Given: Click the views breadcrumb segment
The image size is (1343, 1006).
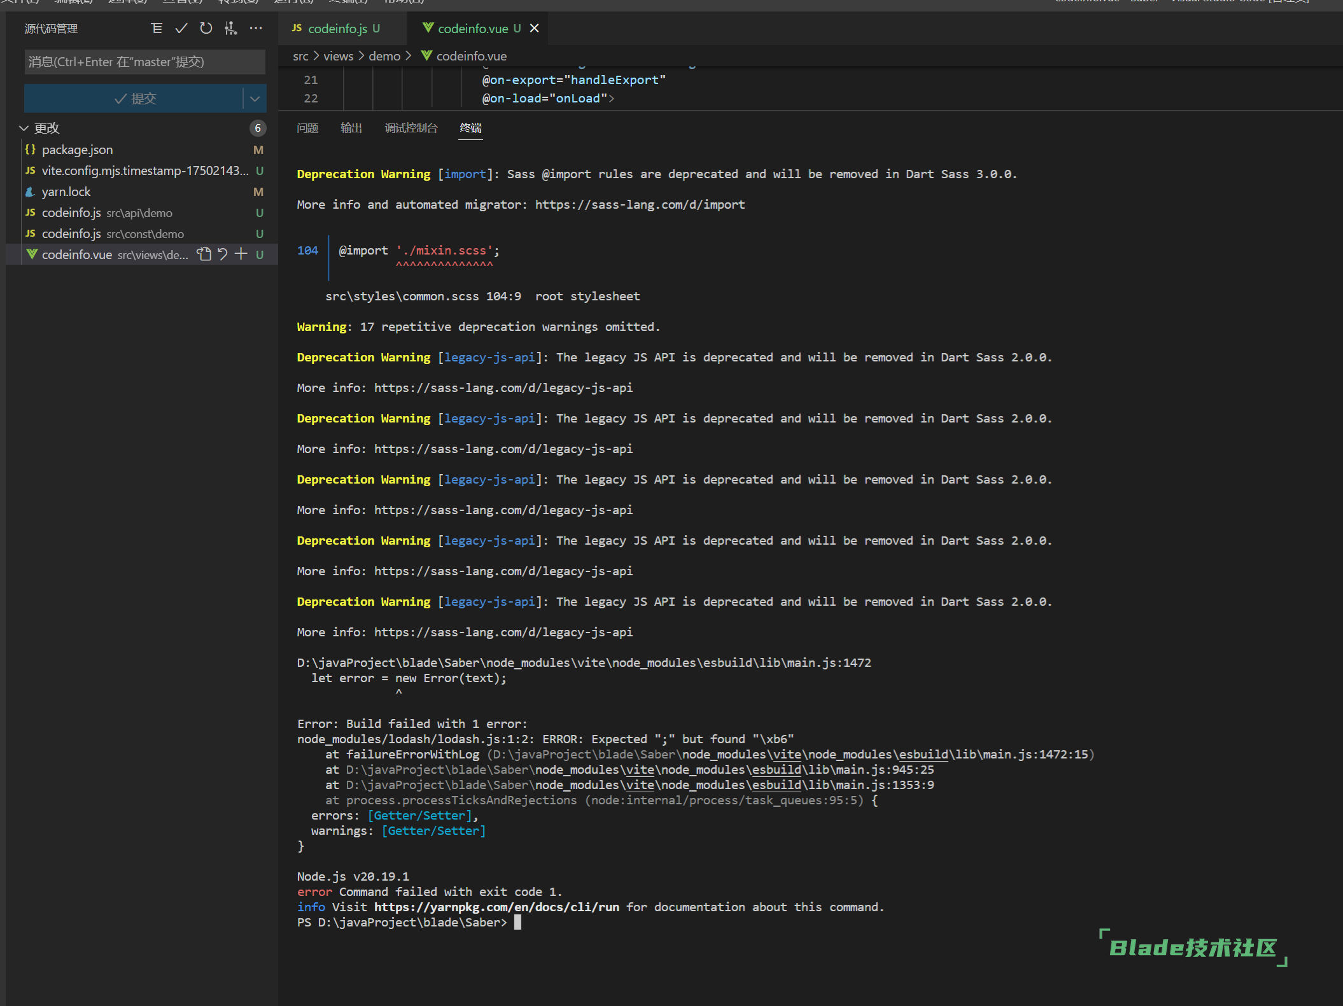Looking at the screenshot, I should [x=338, y=56].
